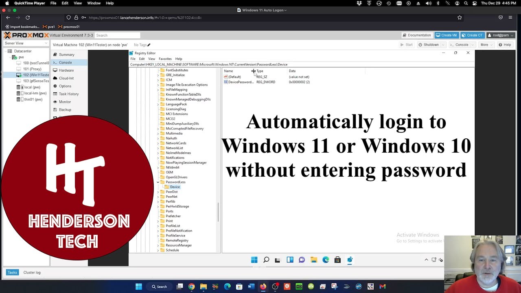
Task: Show hidden tray icons in VM taskbar
Action: coord(426,260)
